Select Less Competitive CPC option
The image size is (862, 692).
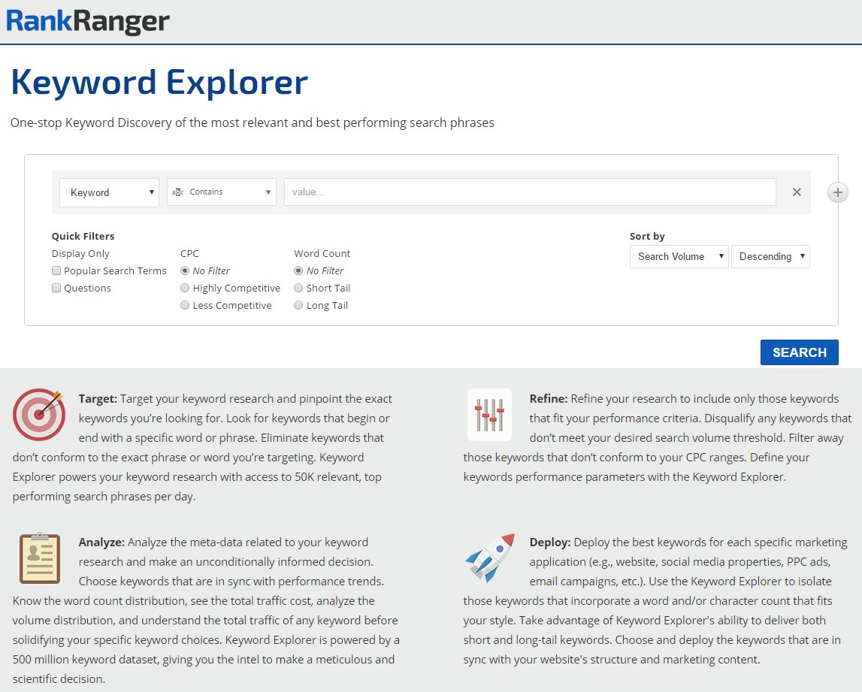(x=185, y=306)
